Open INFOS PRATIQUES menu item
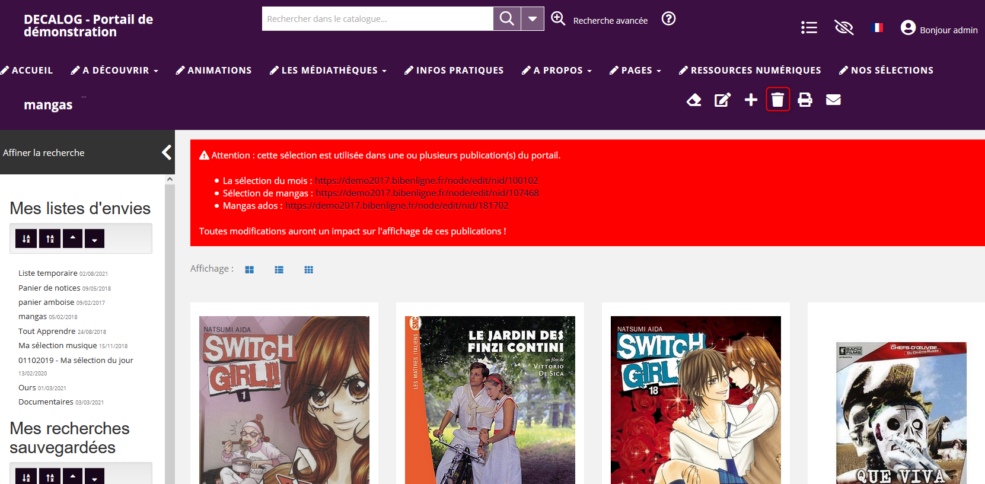985x484 pixels. point(460,70)
